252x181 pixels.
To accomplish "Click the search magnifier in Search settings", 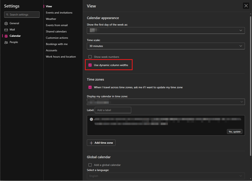I will click(7, 14).
